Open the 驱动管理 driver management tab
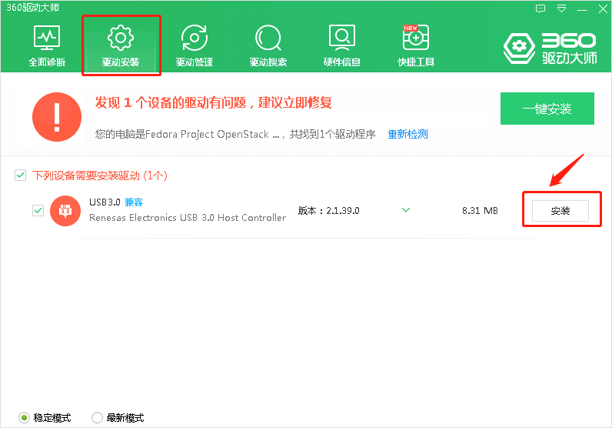The height and width of the screenshot is (428, 612). [x=195, y=45]
